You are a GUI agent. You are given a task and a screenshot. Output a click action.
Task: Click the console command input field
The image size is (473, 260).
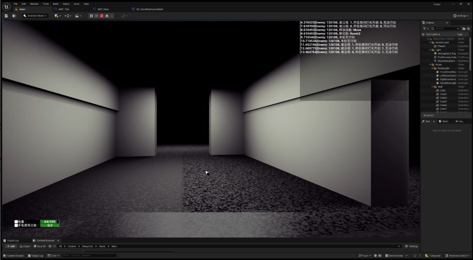[89, 256]
